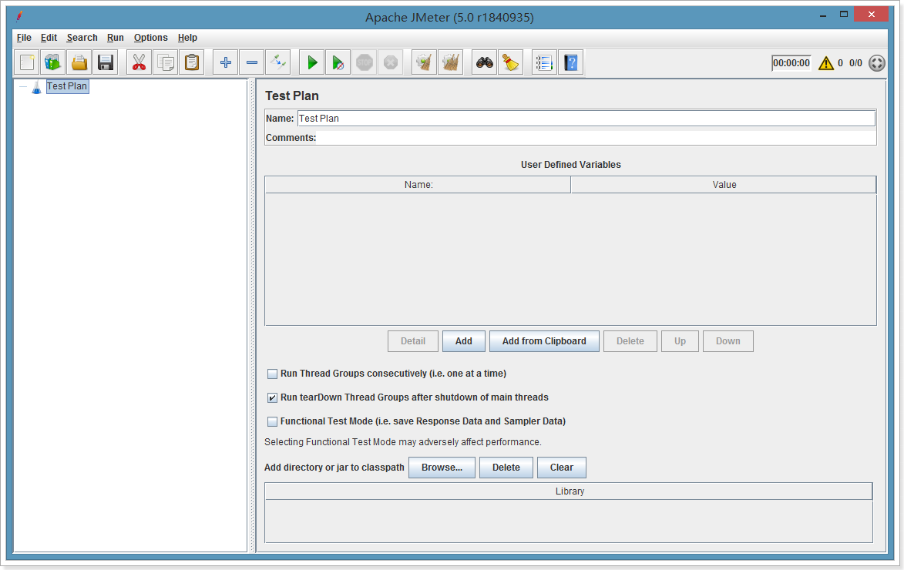The width and height of the screenshot is (904, 570).
Task: Click the Value column header
Action: coord(724,185)
